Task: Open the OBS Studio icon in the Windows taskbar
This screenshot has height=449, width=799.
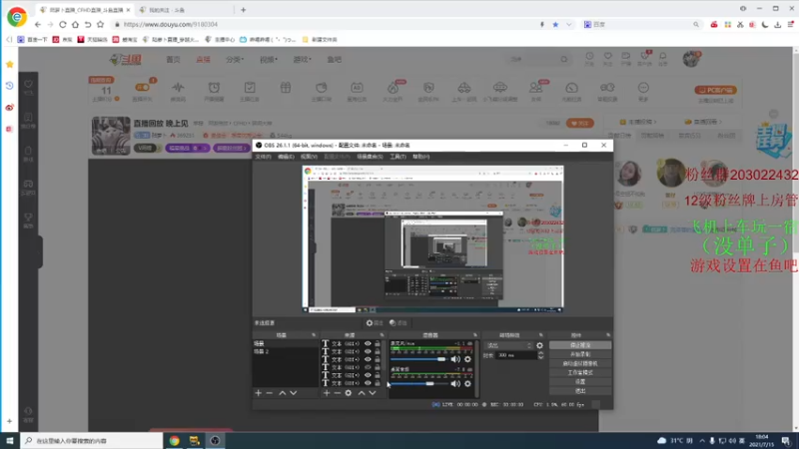Action: point(215,441)
